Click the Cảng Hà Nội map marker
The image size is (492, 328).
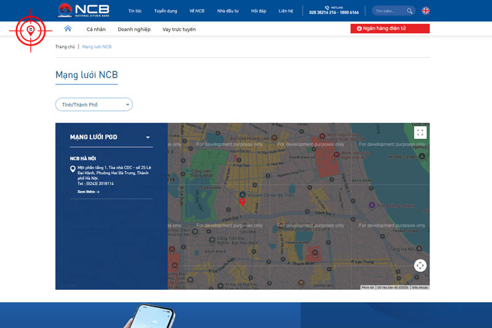coord(419,249)
